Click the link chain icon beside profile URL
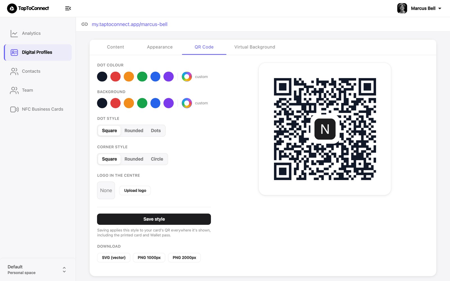The width and height of the screenshot is (450, 281). [85, 24]
